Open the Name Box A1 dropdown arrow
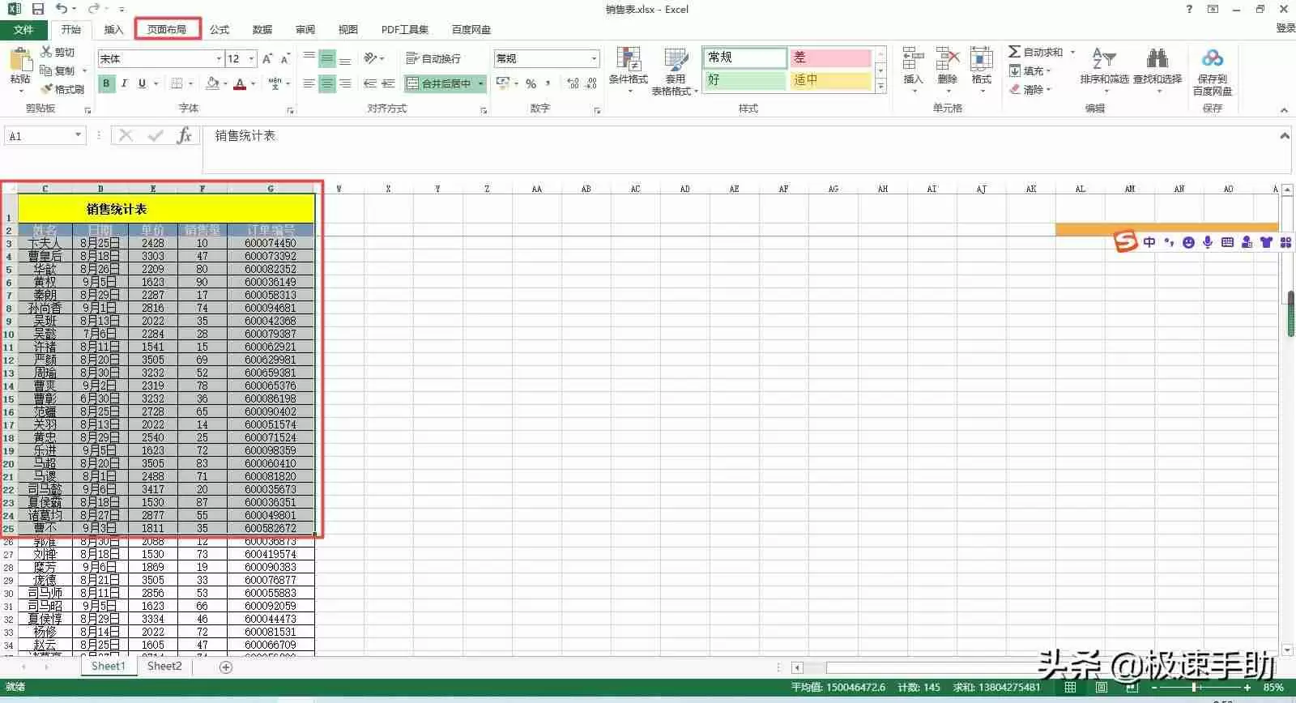 pos(78,136)
